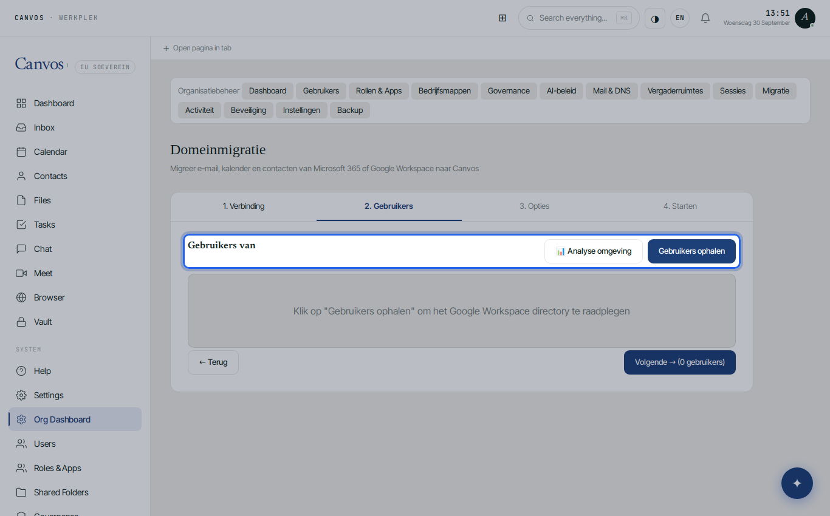Viewport: 830px width, 516px height.
Task: Select wizard step 2. Gebruikers
Action: tap(389, 206)
